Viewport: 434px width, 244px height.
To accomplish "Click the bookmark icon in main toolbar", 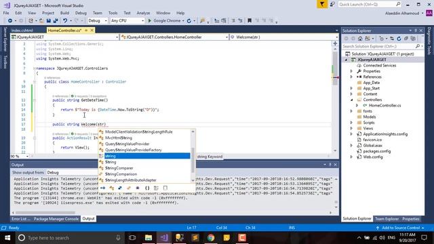I will click(250, 21).
